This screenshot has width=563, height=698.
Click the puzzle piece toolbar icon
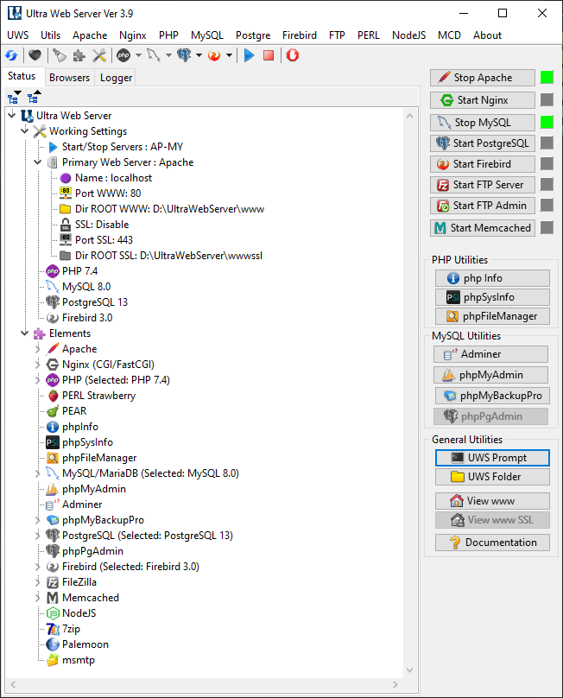(x=79, y=55)
